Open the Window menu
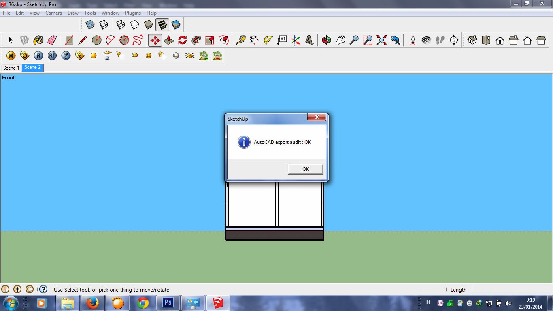553x311 pixels. click(111, 13)
